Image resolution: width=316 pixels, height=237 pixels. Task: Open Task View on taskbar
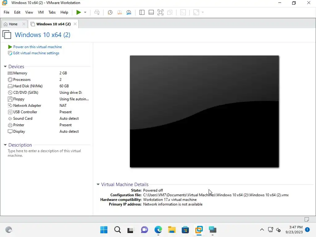pyautogui.click(x=131, y=230)
